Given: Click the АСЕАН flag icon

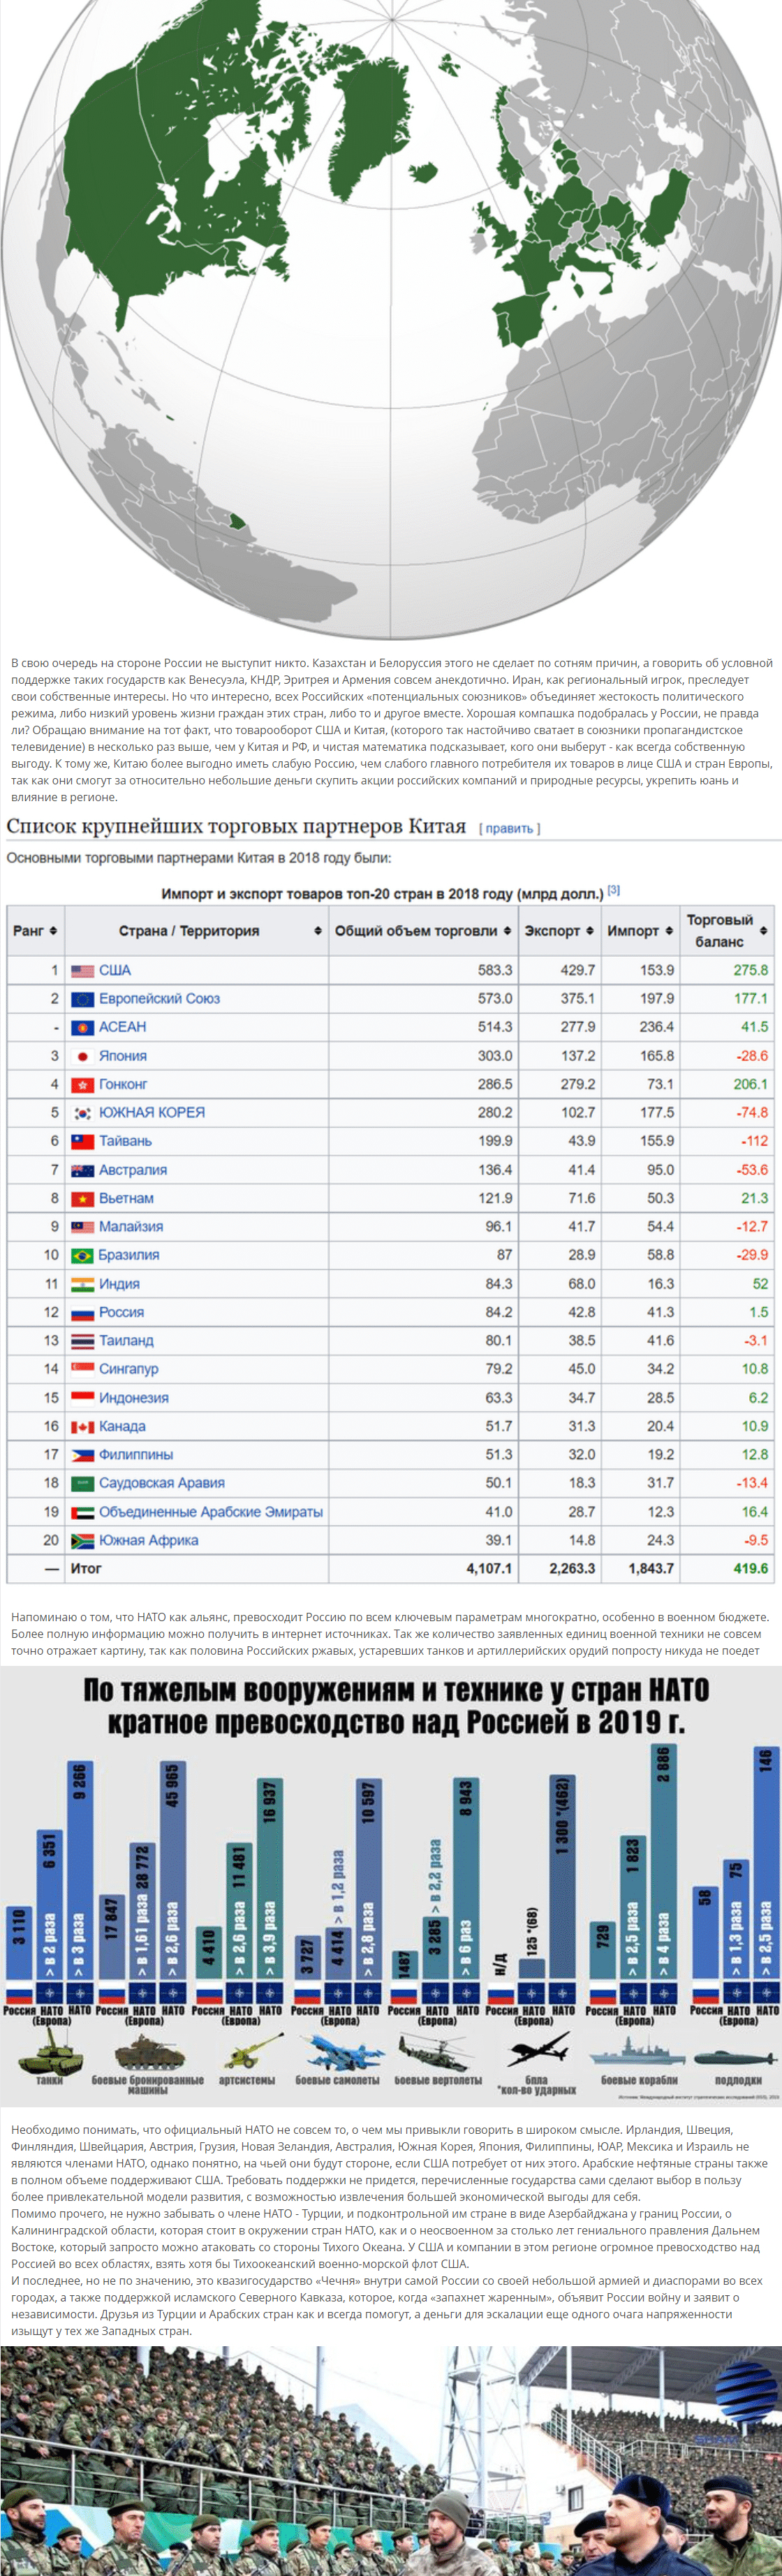Looking at the screenshot, I should [82, 1027].
